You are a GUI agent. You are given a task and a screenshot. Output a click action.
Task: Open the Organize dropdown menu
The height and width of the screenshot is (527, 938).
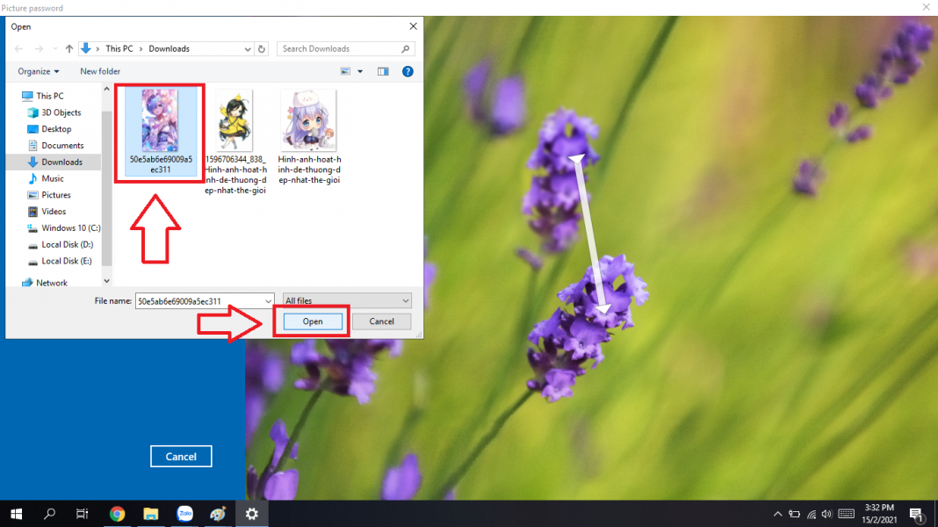click(x=39, y=71)
